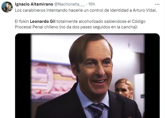Visit Ignacio Altamirano's profile via display name

click(34, 4)
